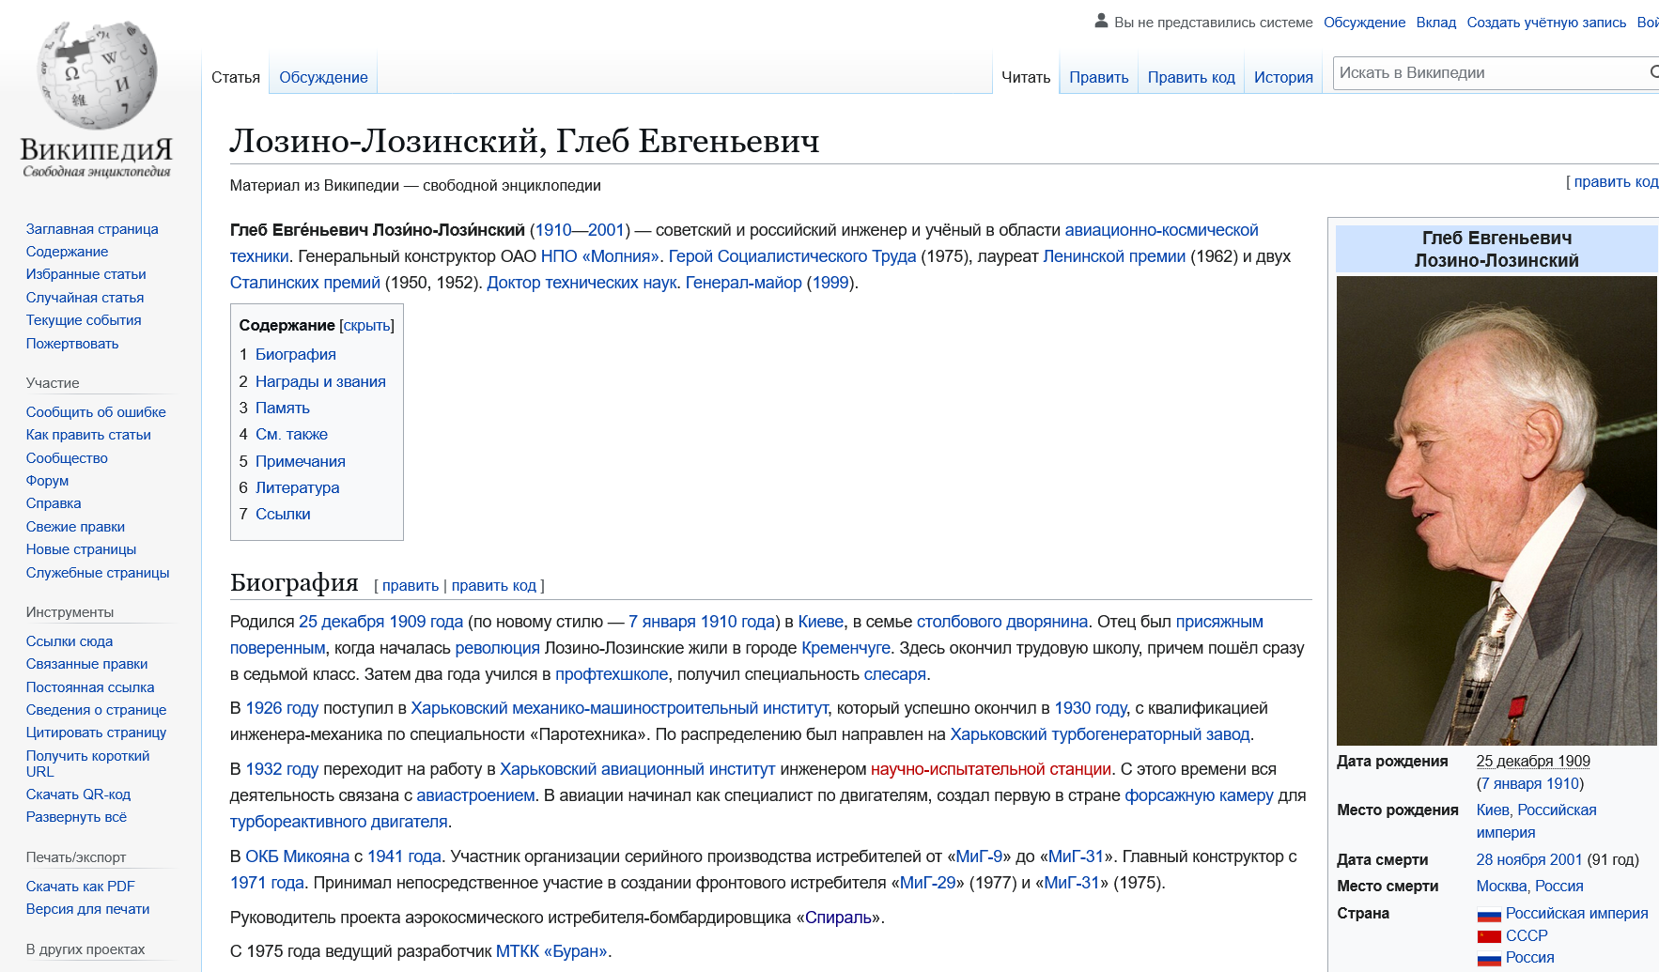
Task: Click the Russian Empire flag icon
Action: coord(1489,915)
